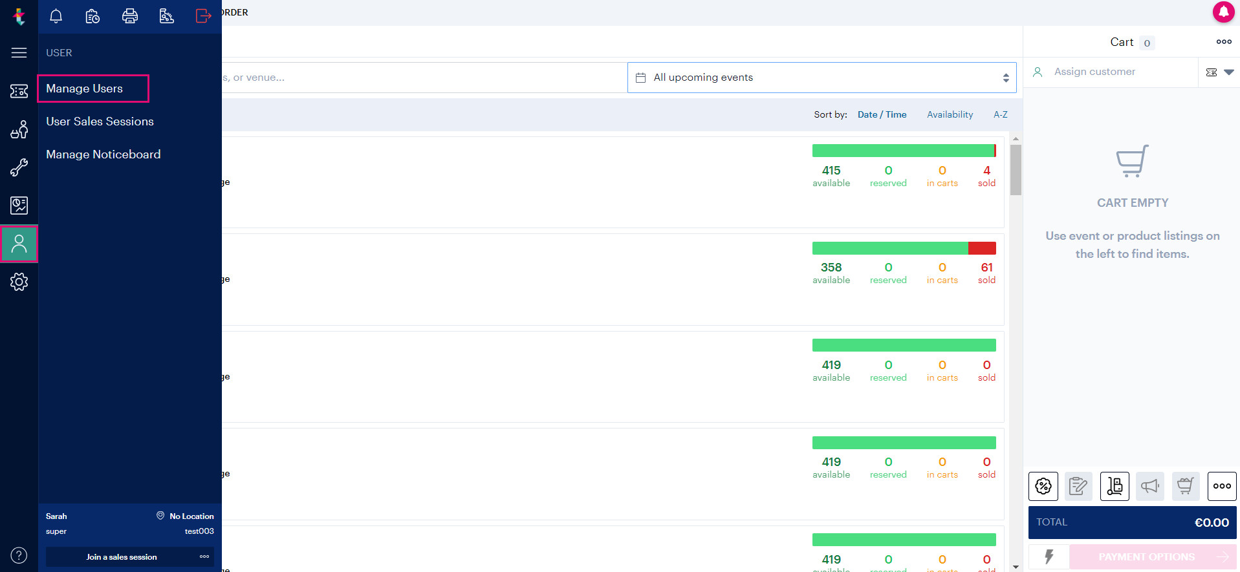Image resolution: width=1240 pixels, height=572 pixels.
Task: Open the wrench tools section
Action: [19, 167]
